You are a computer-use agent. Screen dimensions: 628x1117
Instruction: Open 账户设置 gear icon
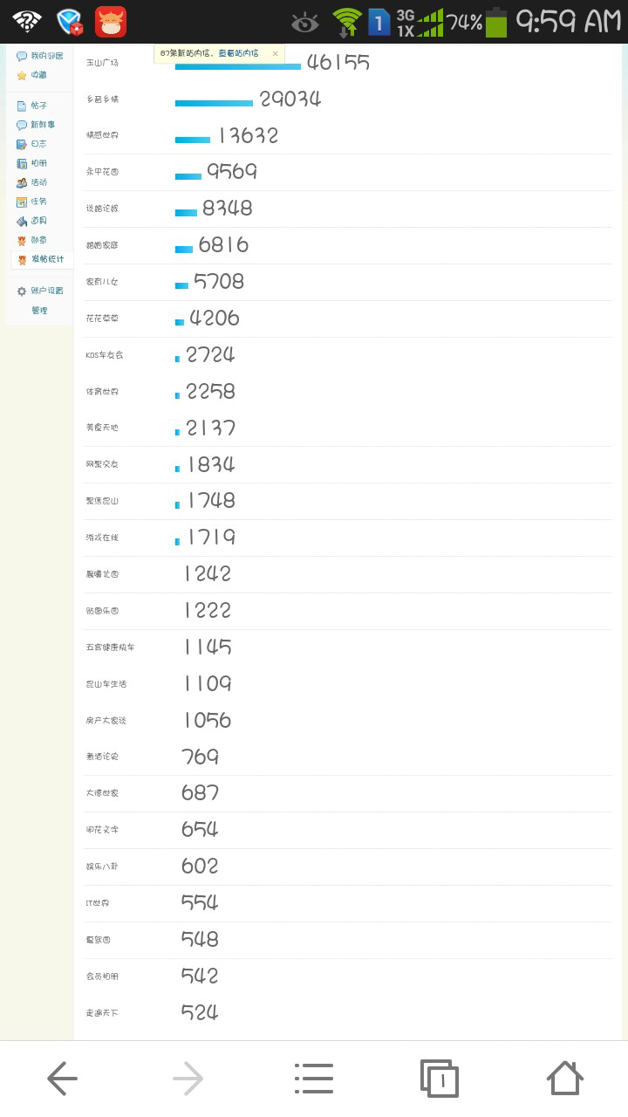pyautogui.click(x=22, y=291)
